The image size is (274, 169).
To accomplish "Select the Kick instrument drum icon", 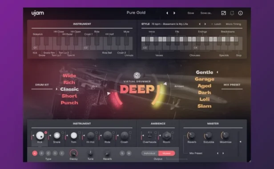I will pos(40,136).
